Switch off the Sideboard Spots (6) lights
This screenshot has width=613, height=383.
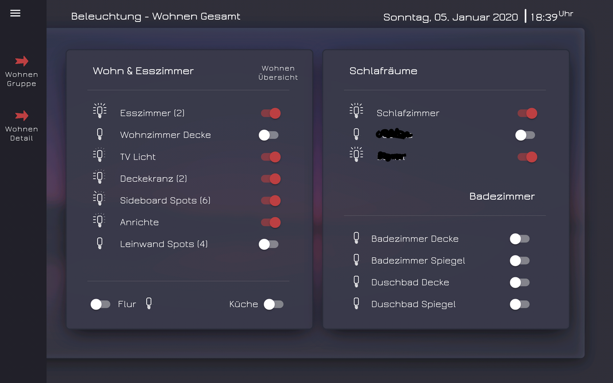(x=271, y=201)
